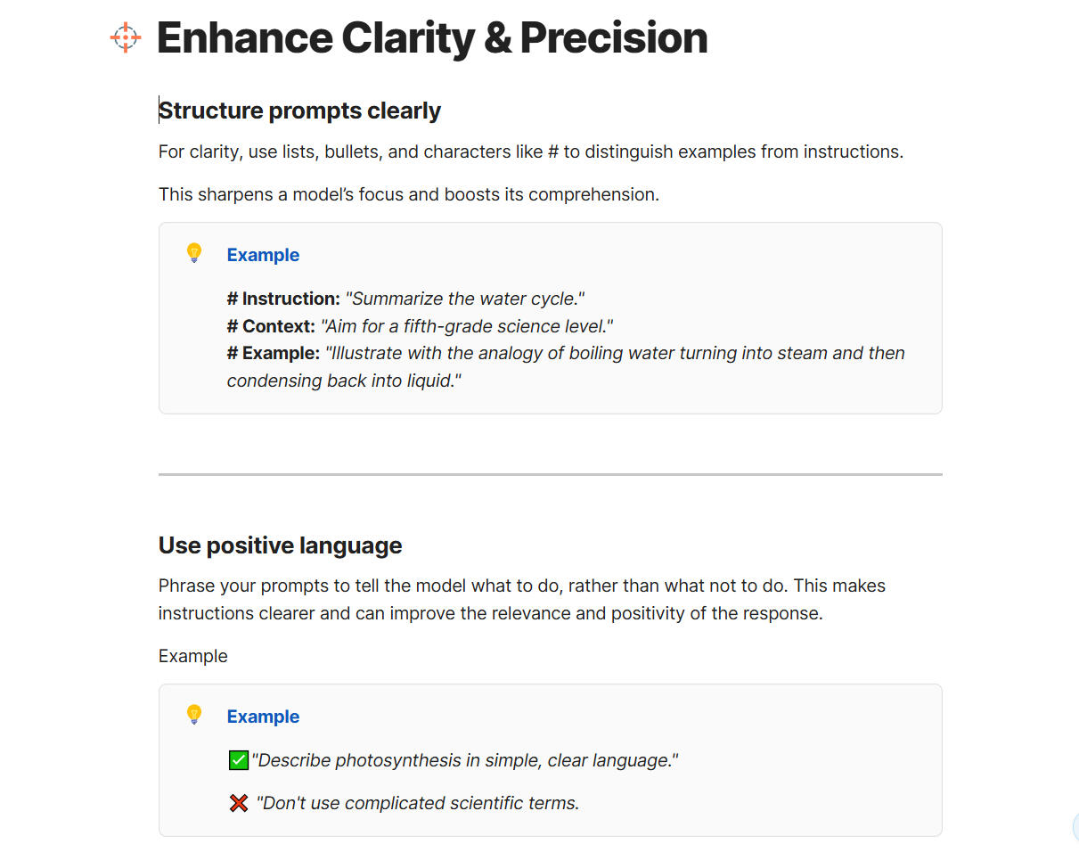Image resolution: width=1079 pixels, height=852 pixels.
Task: Click the "# Instruction:" line about the water cycle
Action: tap(405, 299)
